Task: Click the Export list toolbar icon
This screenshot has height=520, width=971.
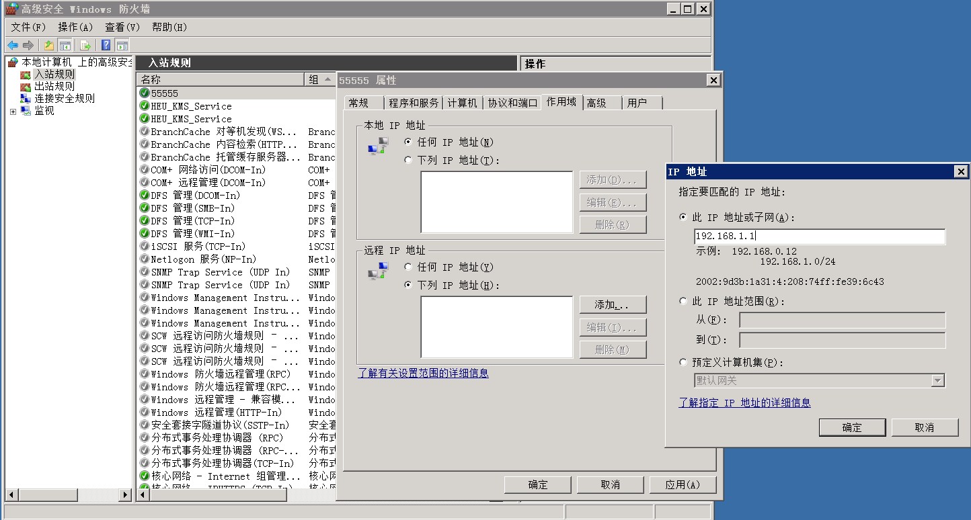Action: (x=85, y=45)
